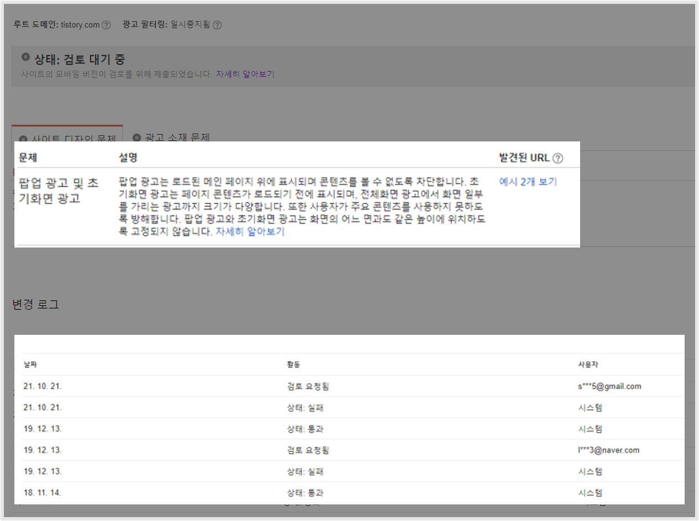Click help icon next to 루트 도메인 label
This screenshot has height=521, width=699.
(106, 24)
